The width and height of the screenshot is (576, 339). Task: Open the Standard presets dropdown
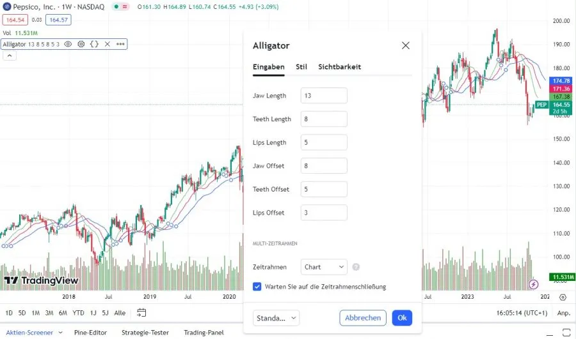(x=276, y=318)
